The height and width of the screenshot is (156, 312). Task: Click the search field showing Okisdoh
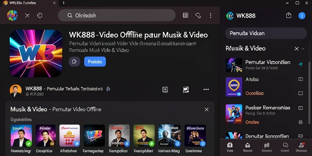pos(117,15)
